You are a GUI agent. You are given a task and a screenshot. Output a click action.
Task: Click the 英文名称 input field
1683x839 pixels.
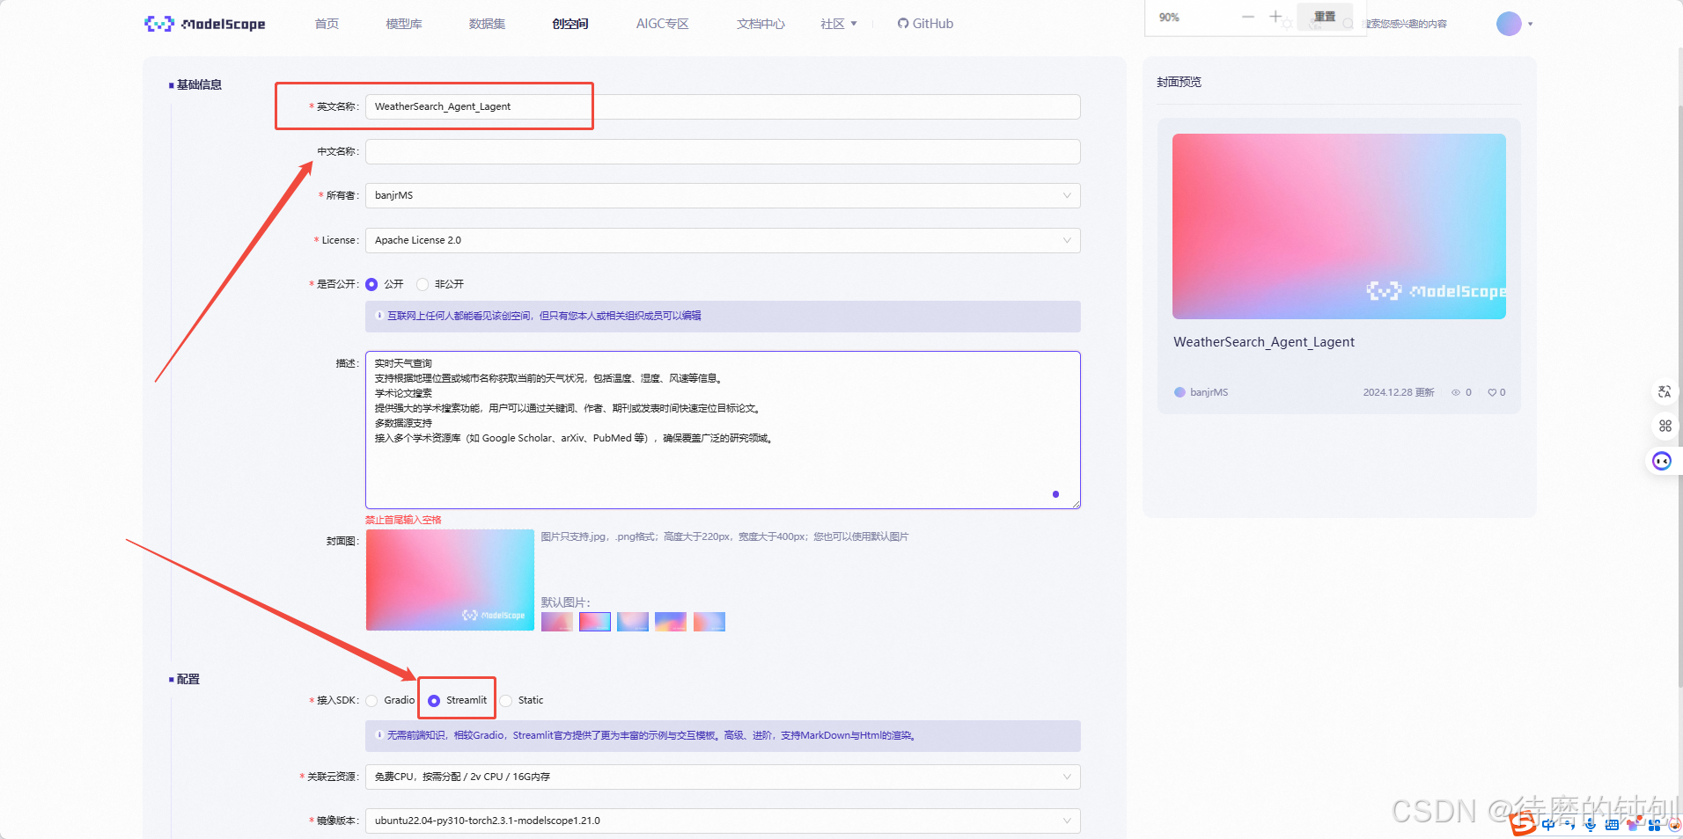(723, 106)
